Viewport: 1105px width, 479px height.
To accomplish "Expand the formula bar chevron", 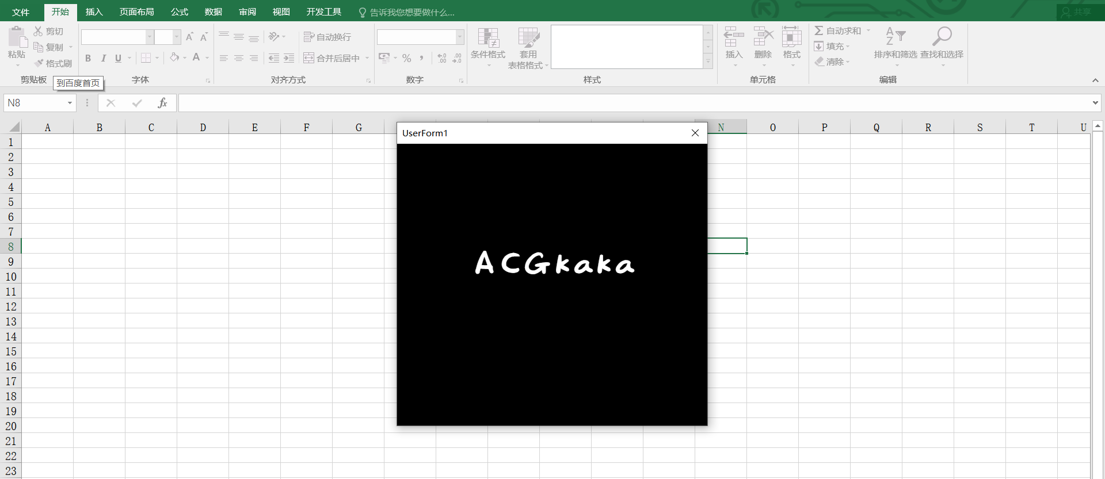I will (x=1095, y=103).
